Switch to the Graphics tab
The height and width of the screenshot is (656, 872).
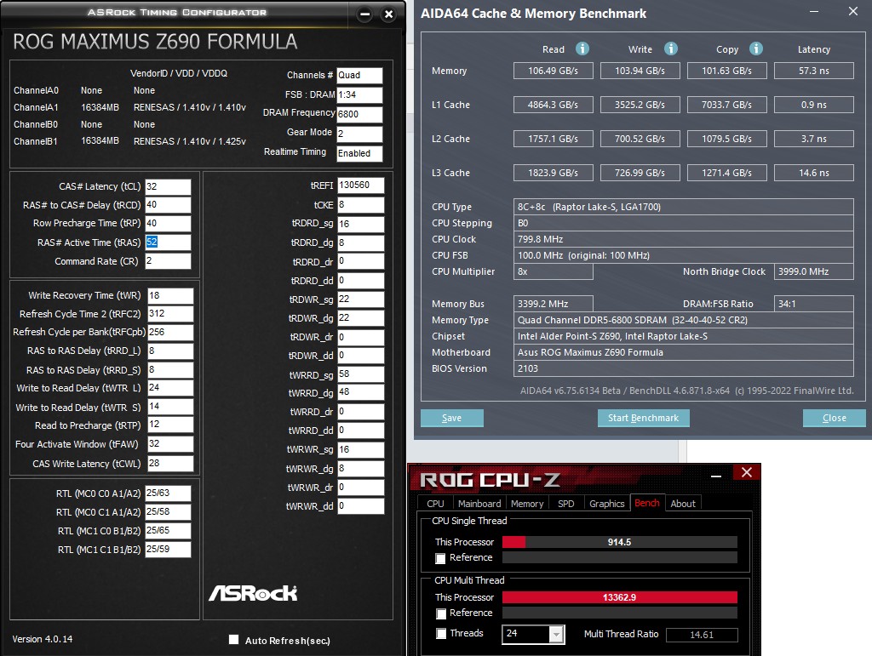(606, 503)
